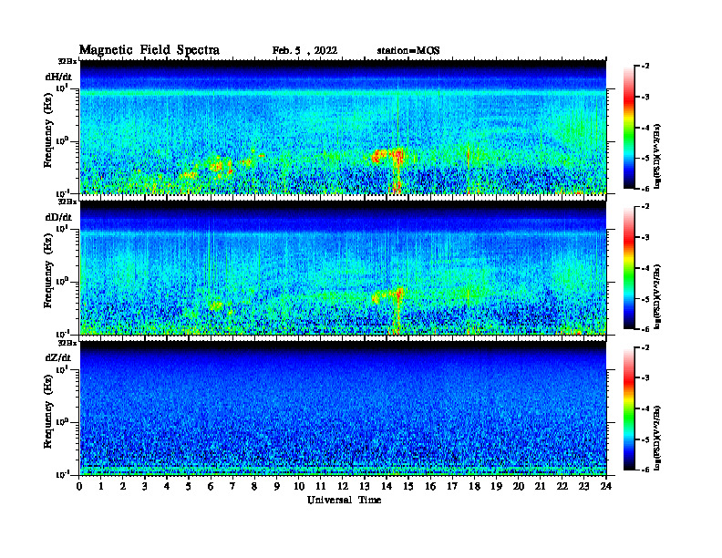Image resolution: width=722 pixels, height=558 pixels.
Task: Click hour 14 on the Universal Time axis
Action: pos(387,487)
